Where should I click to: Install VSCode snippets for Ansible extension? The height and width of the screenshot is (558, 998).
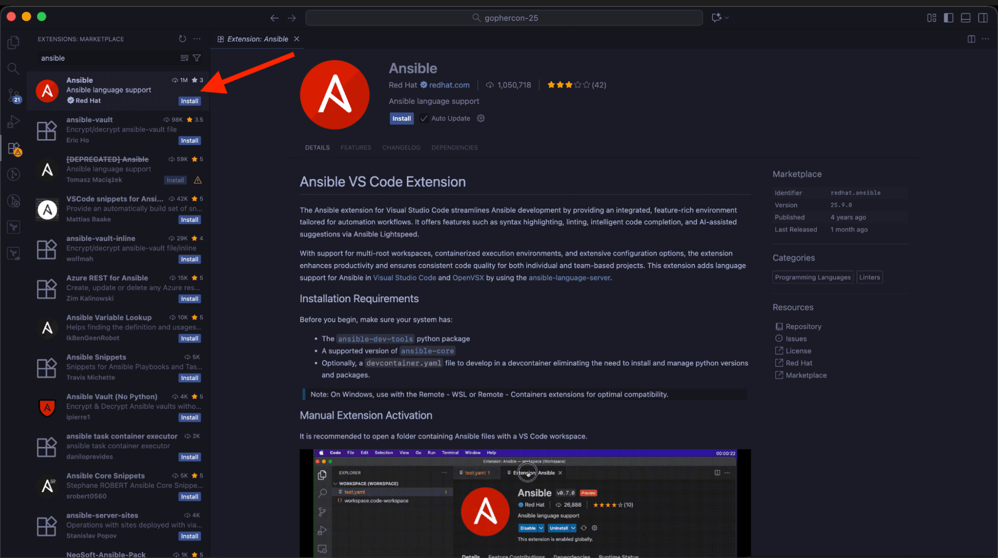click(x=190, y=220)
